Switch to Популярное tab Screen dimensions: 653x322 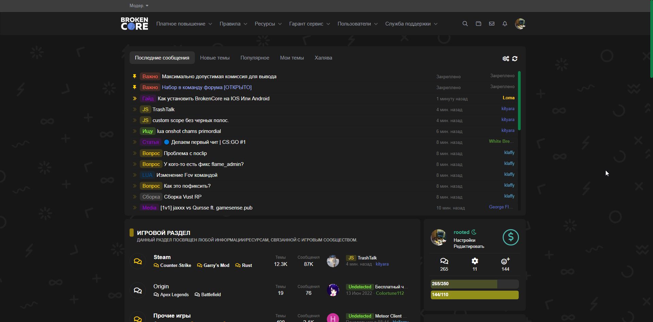tap(255, 58)
